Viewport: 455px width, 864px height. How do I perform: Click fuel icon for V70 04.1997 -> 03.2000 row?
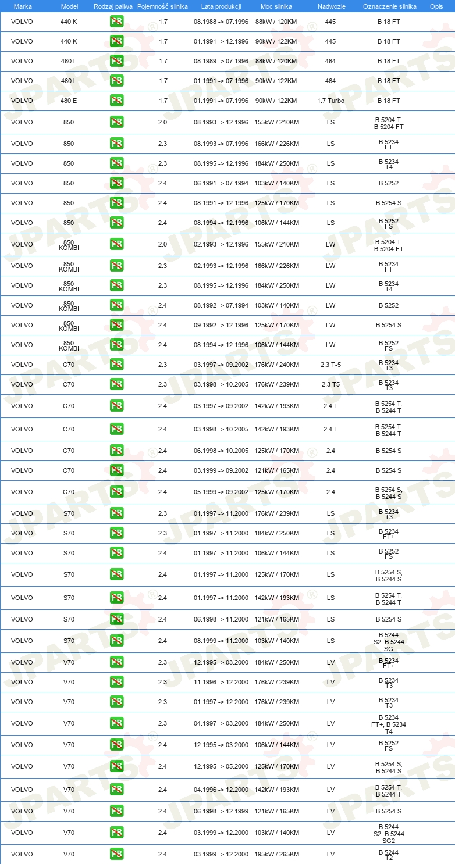pos(116,723)
